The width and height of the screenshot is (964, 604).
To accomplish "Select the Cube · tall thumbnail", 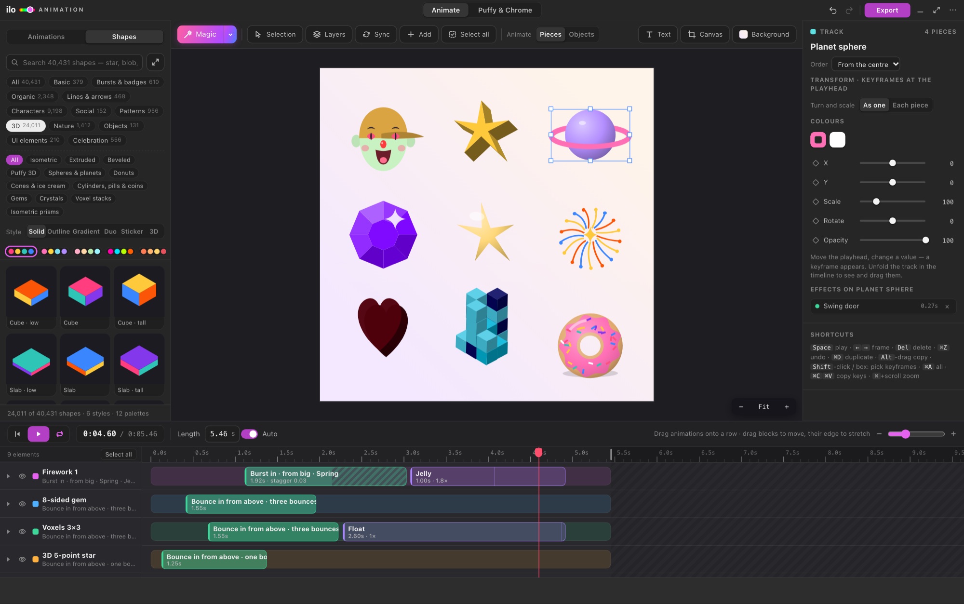I will click(139, 298).
